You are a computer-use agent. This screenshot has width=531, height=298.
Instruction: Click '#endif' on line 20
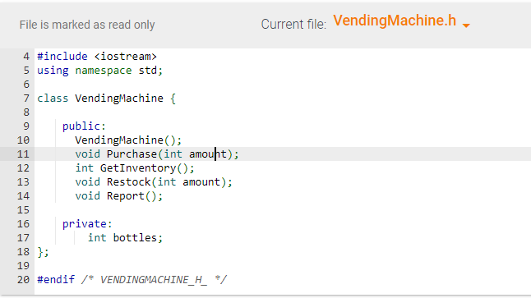click(56, 280)
